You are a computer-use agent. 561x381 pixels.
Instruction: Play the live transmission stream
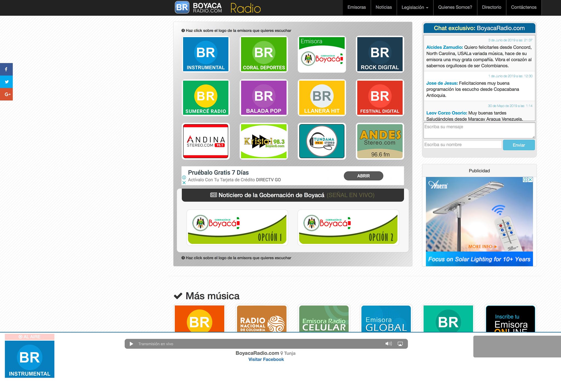[131, 344]
